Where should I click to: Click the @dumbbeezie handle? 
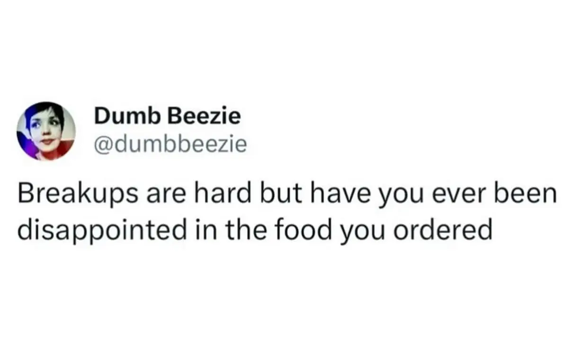[170, 144]
